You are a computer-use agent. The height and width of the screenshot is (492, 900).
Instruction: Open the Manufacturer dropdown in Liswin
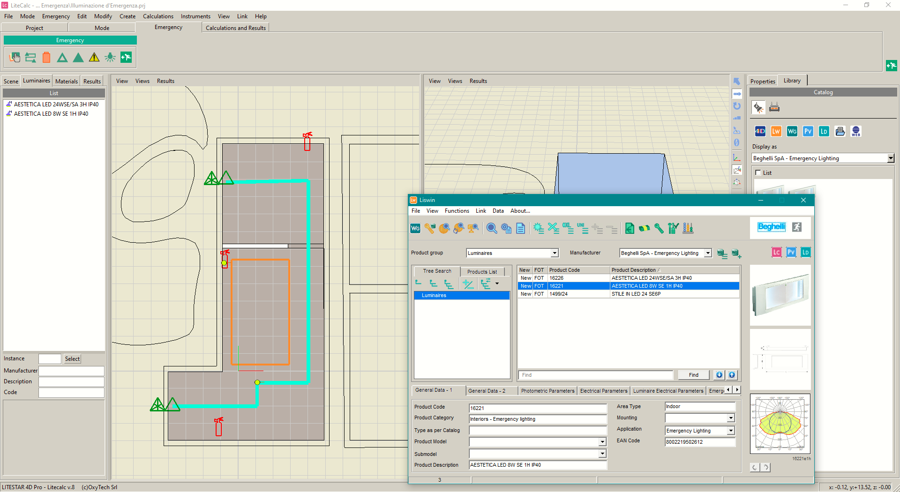708,253
